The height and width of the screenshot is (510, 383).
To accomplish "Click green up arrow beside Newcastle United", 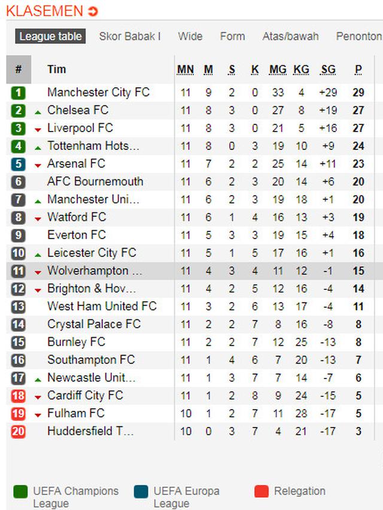I will pos(38,379).
